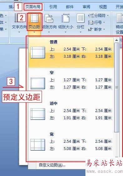Click the 分栏 columns icon
This screenshot has height=176, width=123.
[80, 18]
